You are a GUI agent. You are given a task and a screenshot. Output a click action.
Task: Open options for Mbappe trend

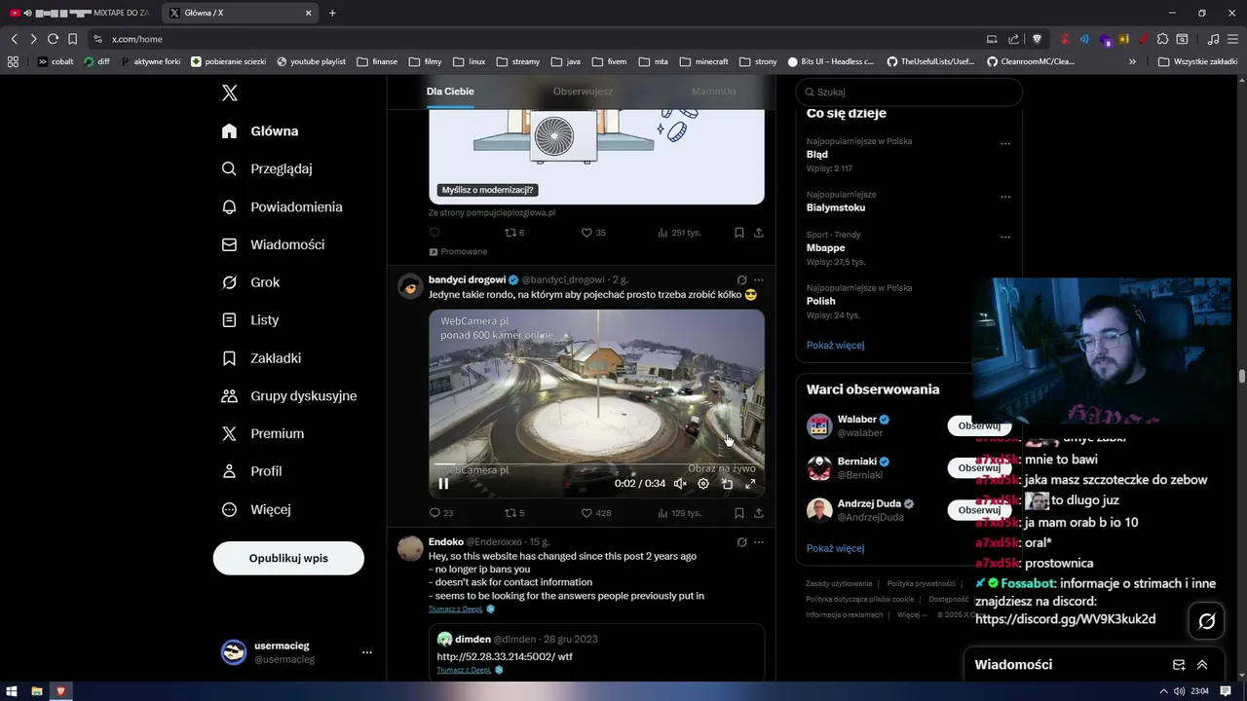[x=1005, y=238]
